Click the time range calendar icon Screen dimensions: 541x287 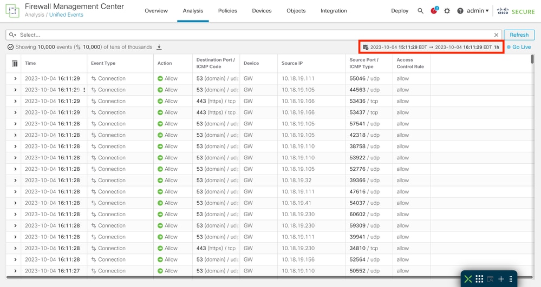point(366,47)
